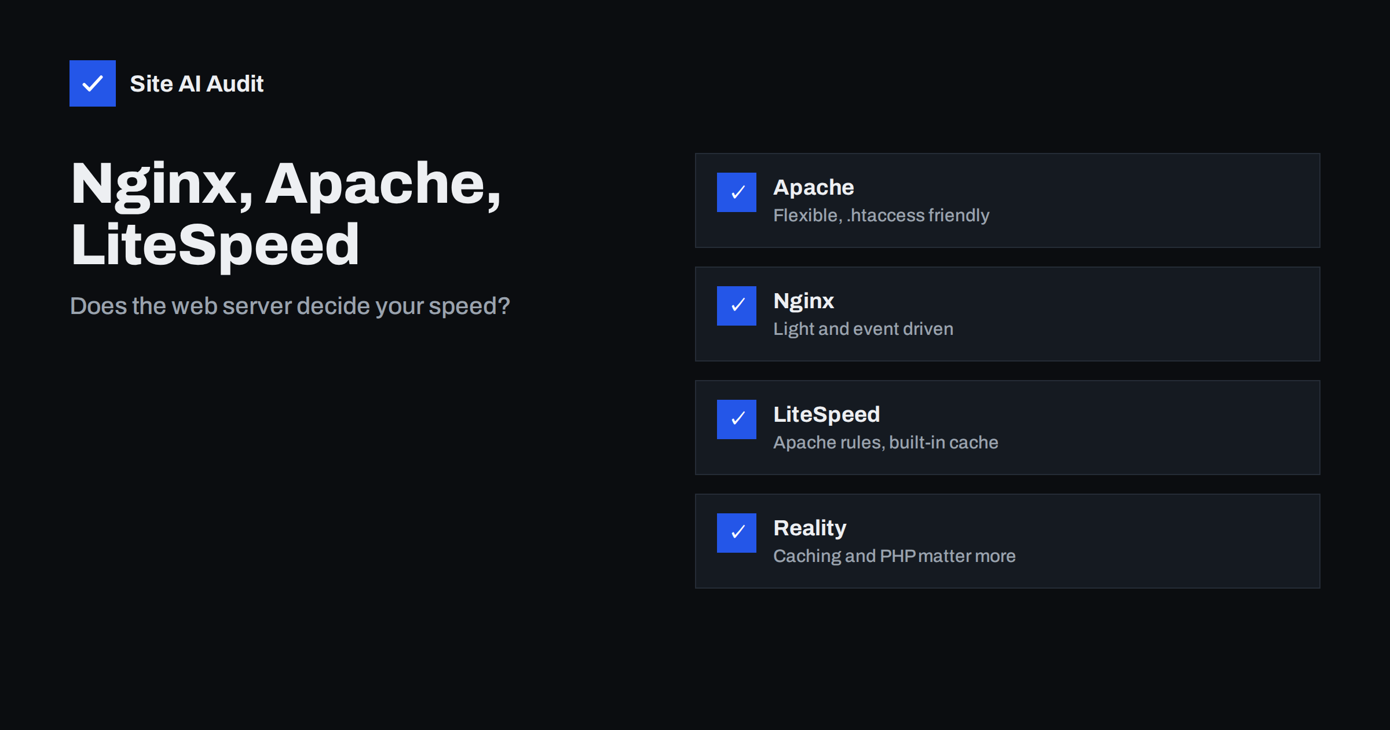Toggle the checkbox next to LiteSpeed
The width and height of the screenshot is (1390, 730).
737,419
